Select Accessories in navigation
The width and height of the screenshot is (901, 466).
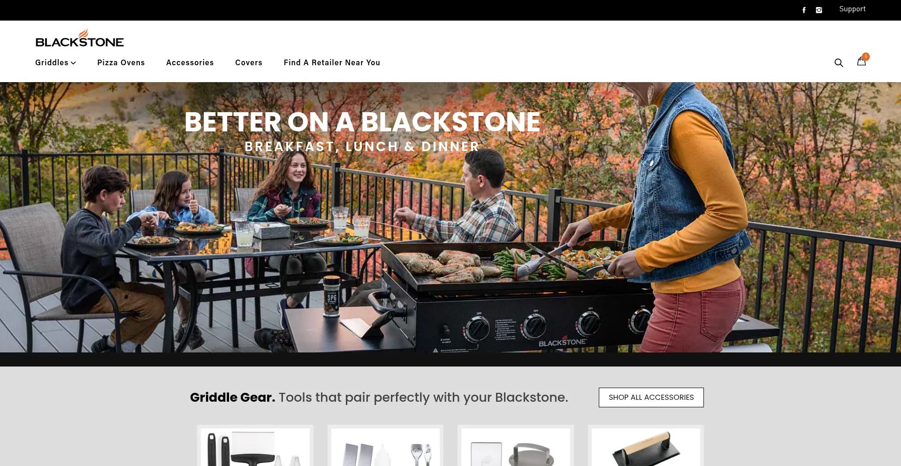[x=190, y=62]
